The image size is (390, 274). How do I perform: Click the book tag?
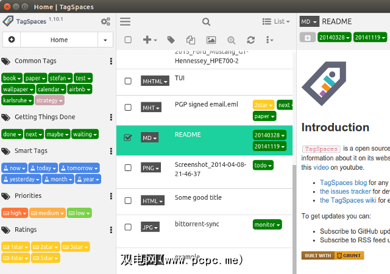coord(12,78)
